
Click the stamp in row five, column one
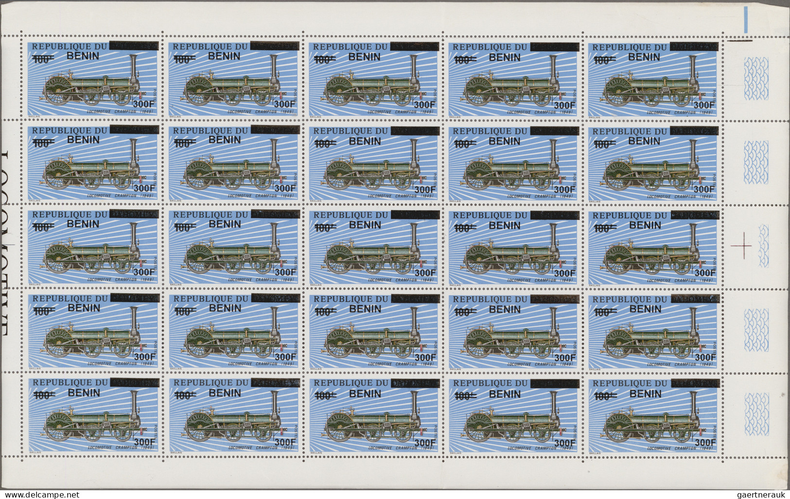coord(93,415)
